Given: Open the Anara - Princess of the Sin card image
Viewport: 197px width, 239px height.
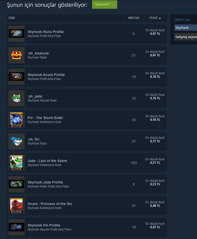Looking at the screenshot, I should click(x=16, y=205).
